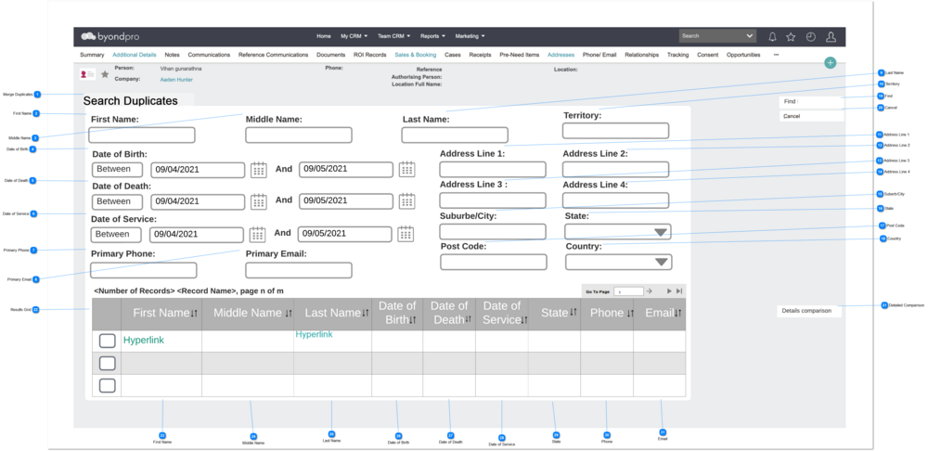Open the Reference Communications tab
This screenshot has width=928, height=451.
coord(274,55)
